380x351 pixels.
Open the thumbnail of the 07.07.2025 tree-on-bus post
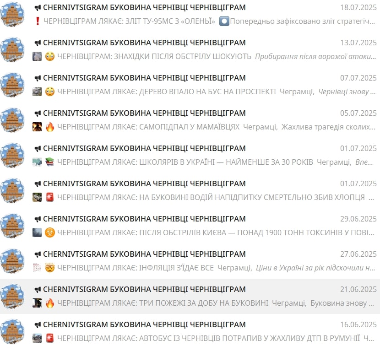click(37, 92)
